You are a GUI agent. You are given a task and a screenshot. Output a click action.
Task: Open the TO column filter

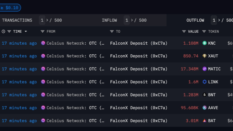point(112,32)
